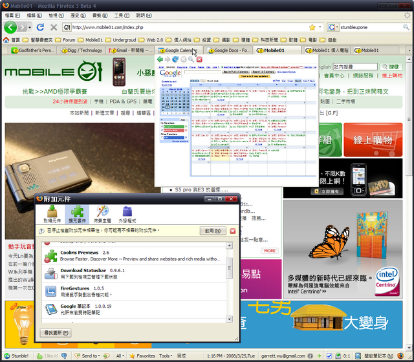Click the bookmark star in the address bar
The height and width of the screenshot is (362, 414).
pos(312,27)
